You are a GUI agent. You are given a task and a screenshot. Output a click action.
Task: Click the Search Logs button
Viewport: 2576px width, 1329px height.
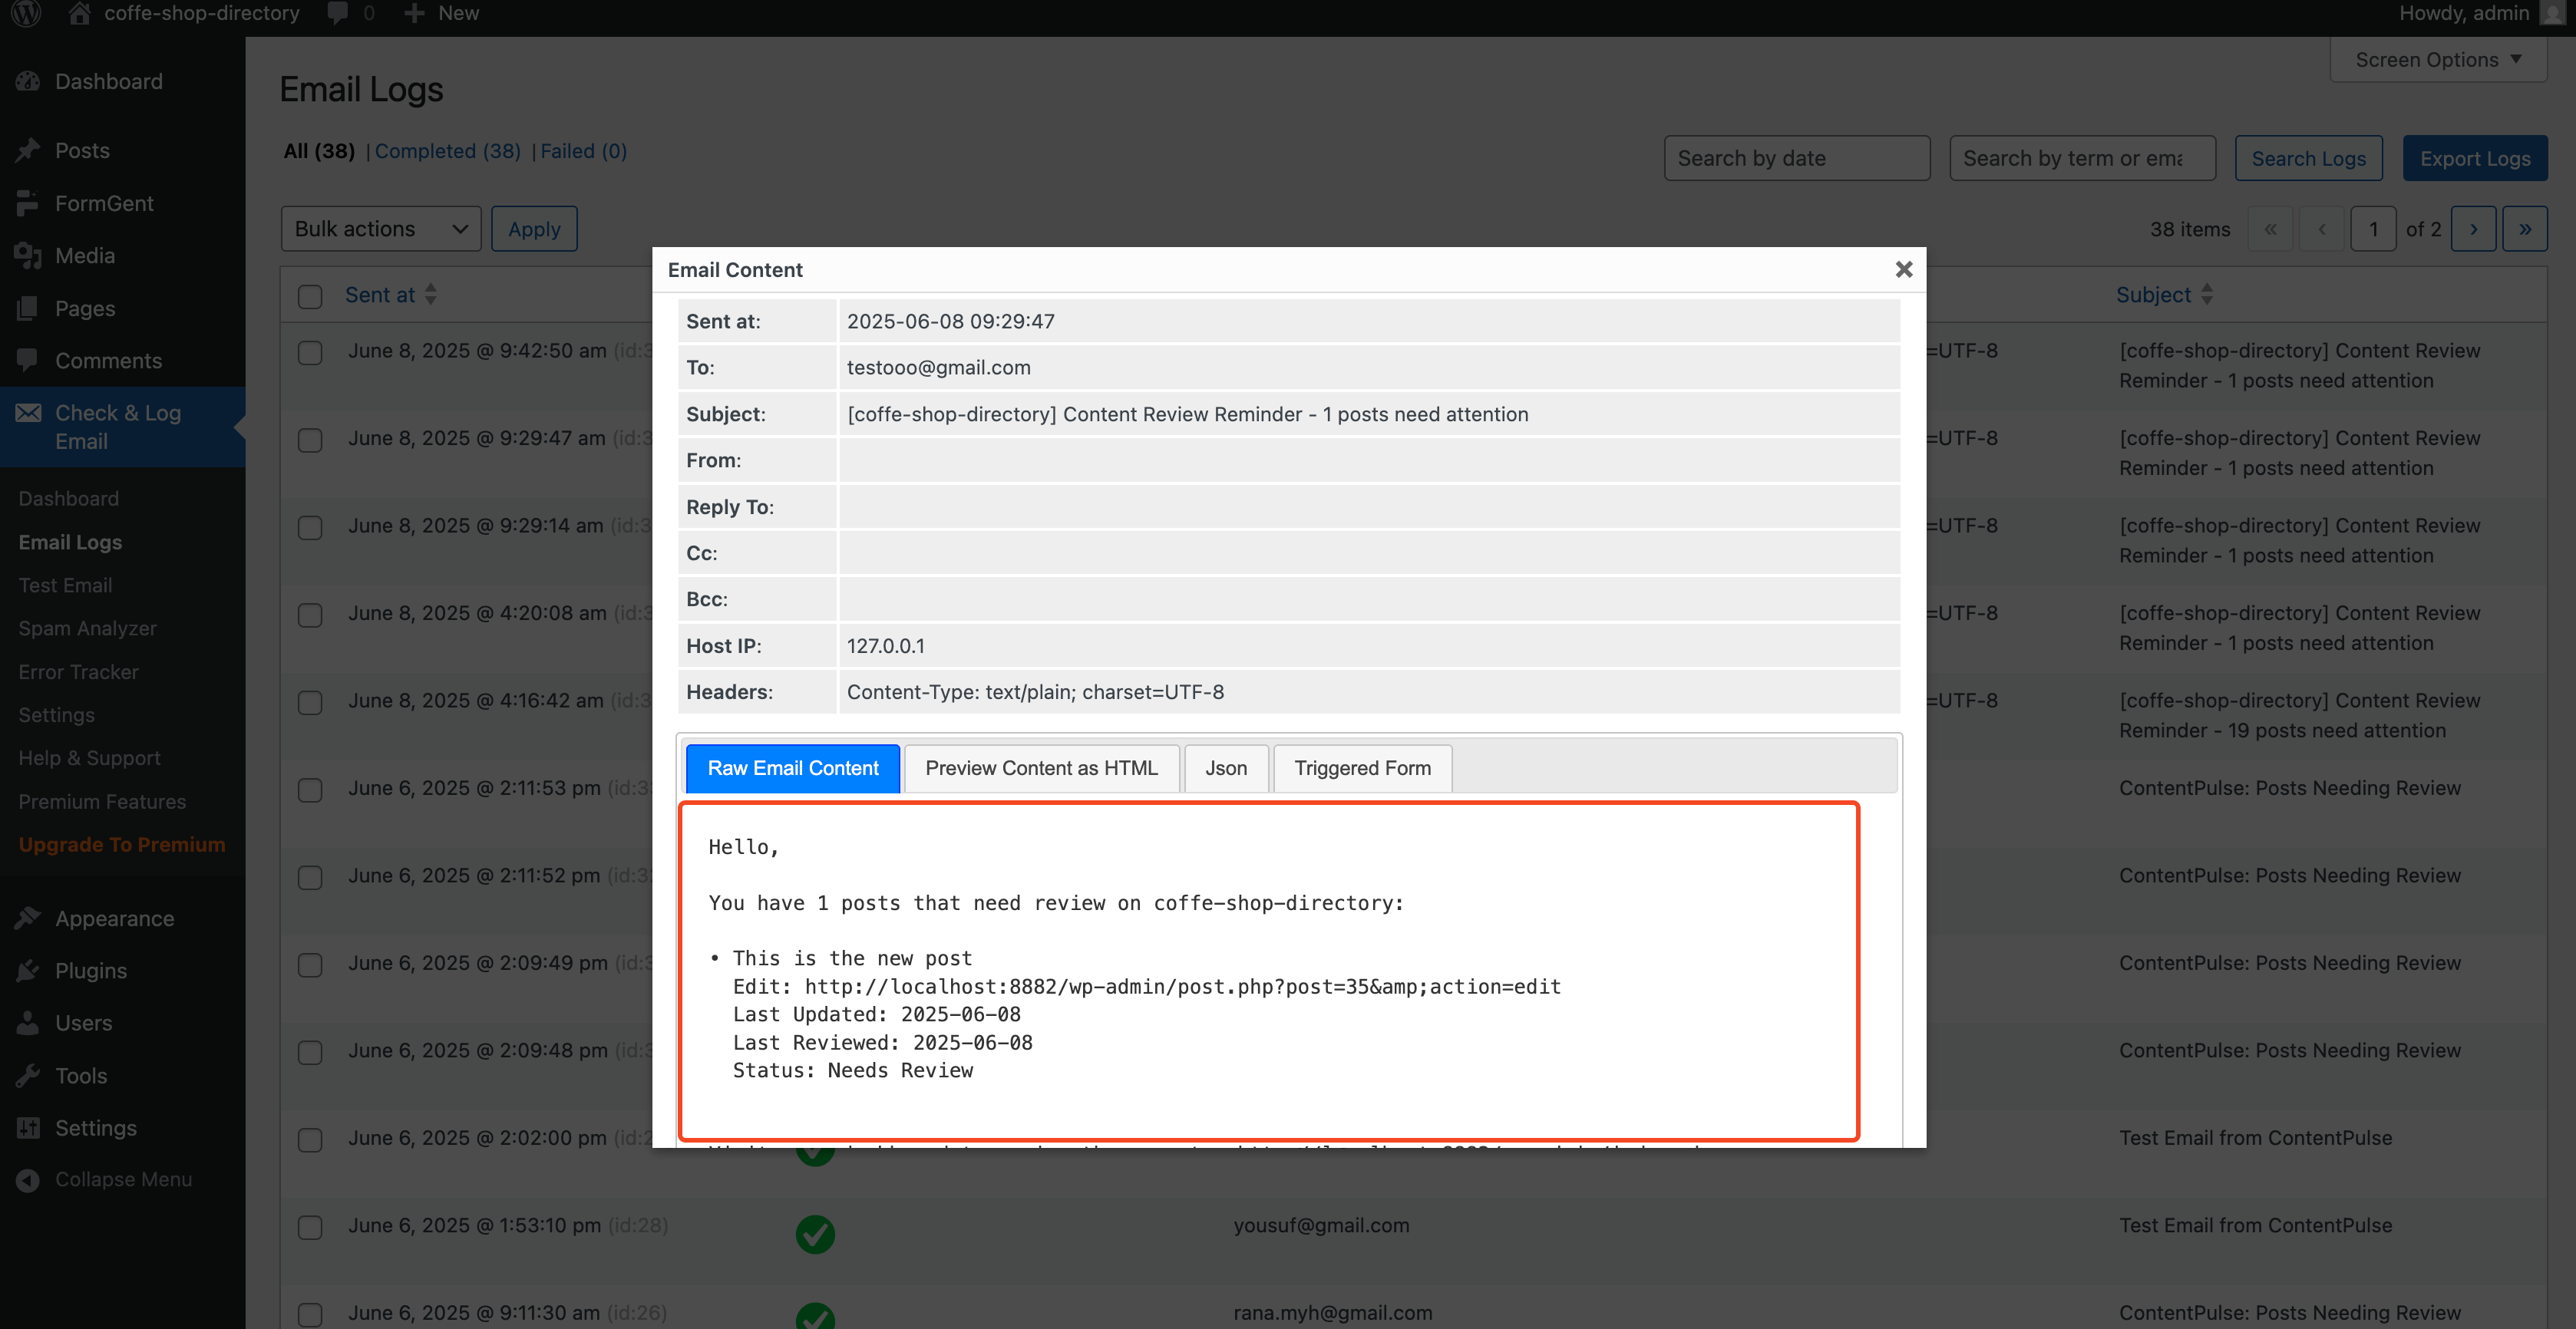[x=2308, y=158]
